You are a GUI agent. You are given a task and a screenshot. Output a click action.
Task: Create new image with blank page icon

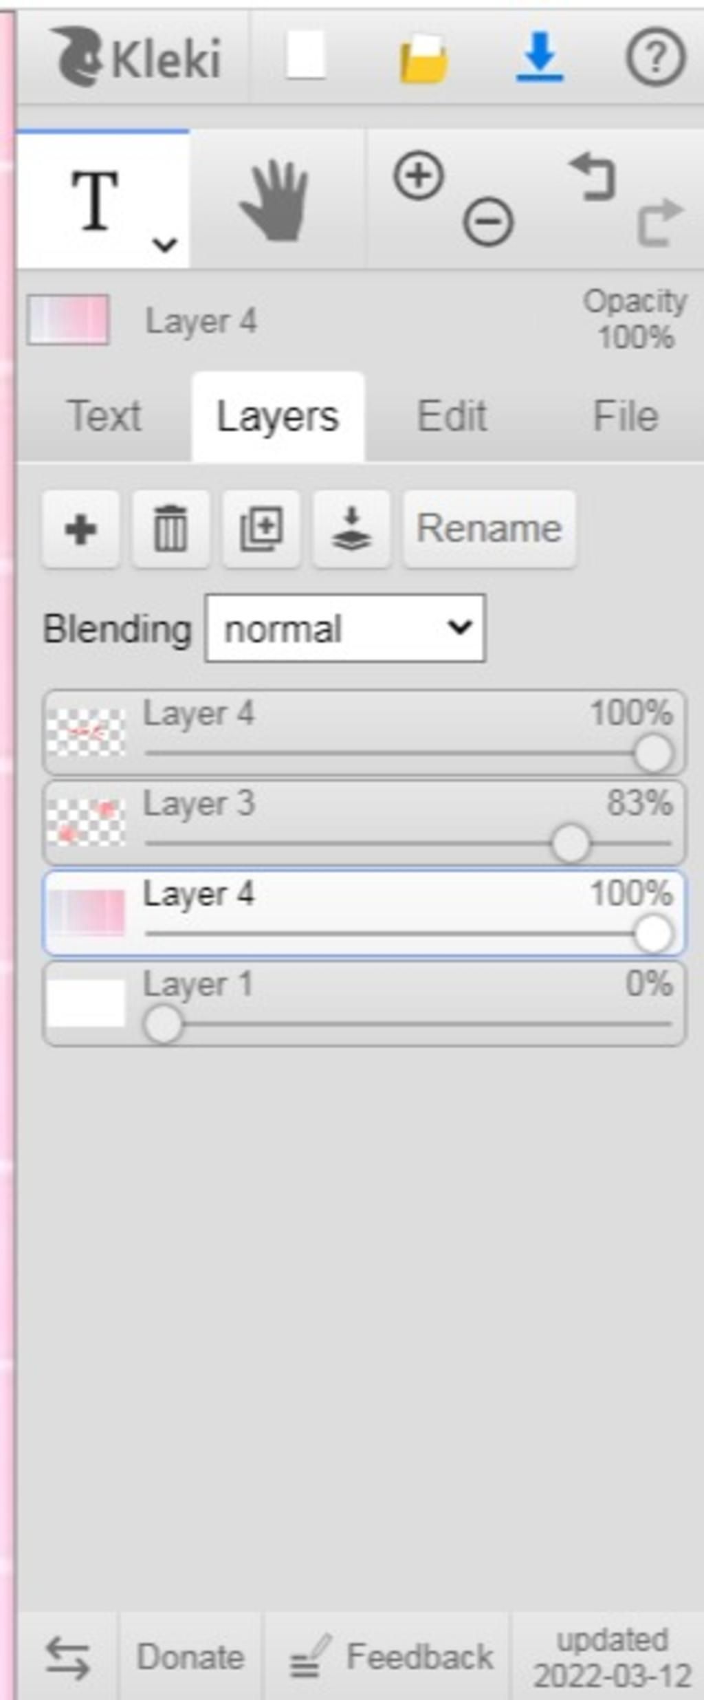pyautogui.click(x=305, y=56)
